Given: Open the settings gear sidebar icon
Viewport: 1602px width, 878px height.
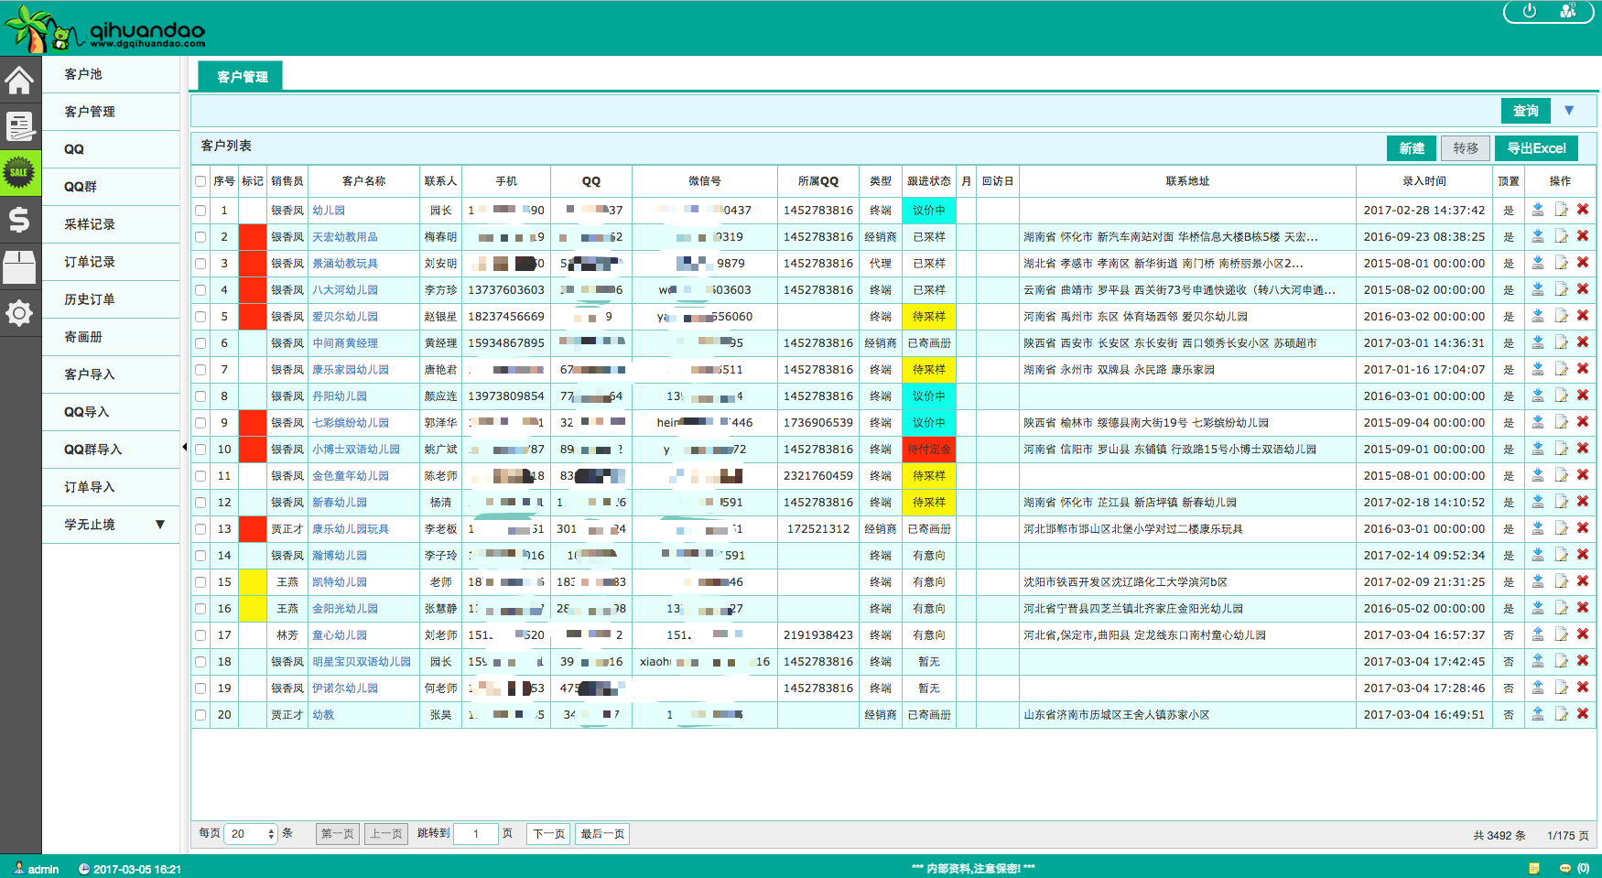Looking at the screenshot, I should click(19, 313).
